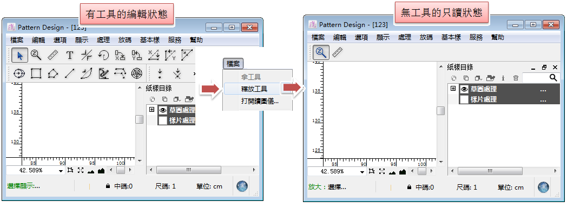Select the arrow pointer tool in left window
This screenshot has width=567, height=208.
[x=20, y=55]
